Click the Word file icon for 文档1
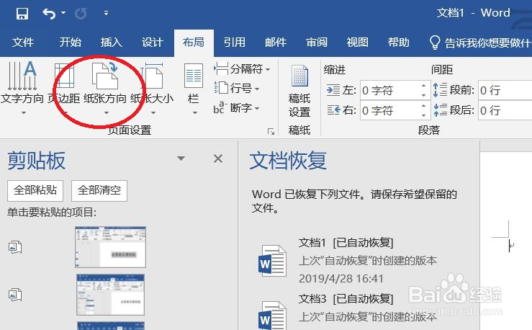The width and height of the screenshot is (532, 330). [272, 260]
